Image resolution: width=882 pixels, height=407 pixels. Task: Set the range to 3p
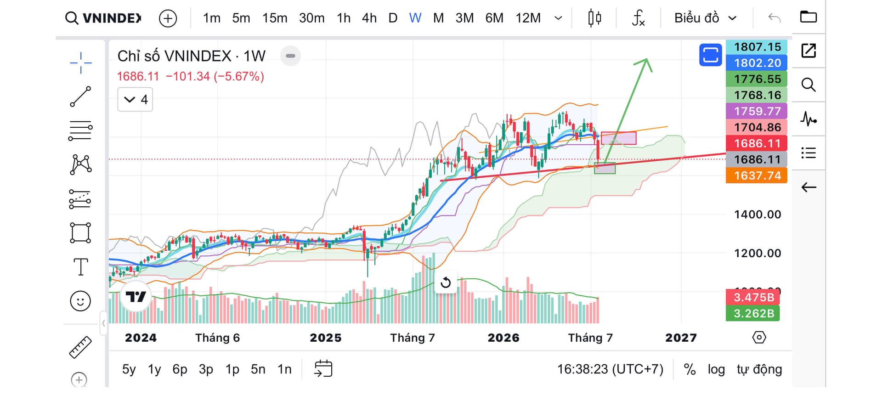tap(206, 369)
